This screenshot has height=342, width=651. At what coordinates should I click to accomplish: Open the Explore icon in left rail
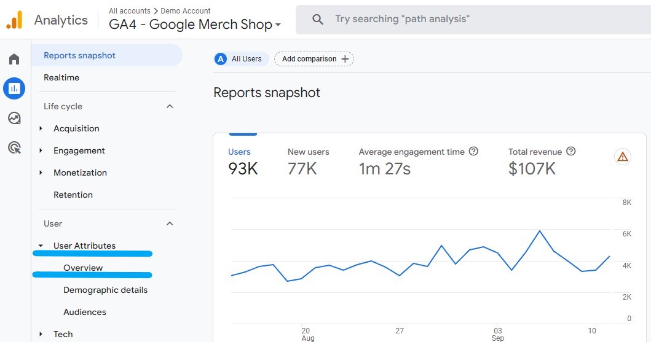(14, 118)
